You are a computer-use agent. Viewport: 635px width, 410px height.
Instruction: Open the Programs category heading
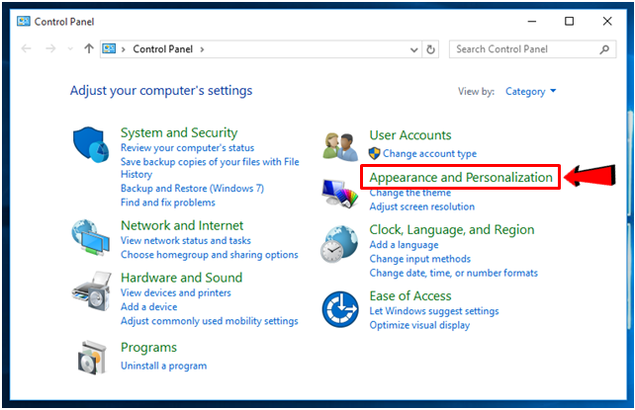[148, 348]
